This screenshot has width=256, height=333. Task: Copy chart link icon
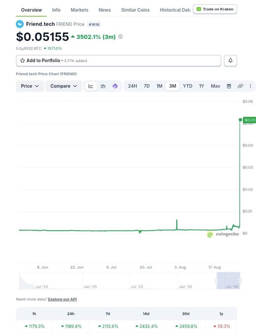point(240,86)
